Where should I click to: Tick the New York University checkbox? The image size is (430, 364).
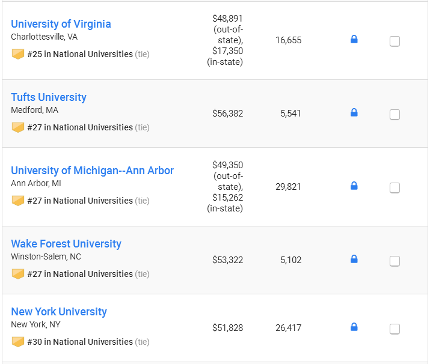395,329
